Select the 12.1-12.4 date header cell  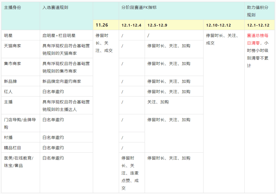point(131,25)
